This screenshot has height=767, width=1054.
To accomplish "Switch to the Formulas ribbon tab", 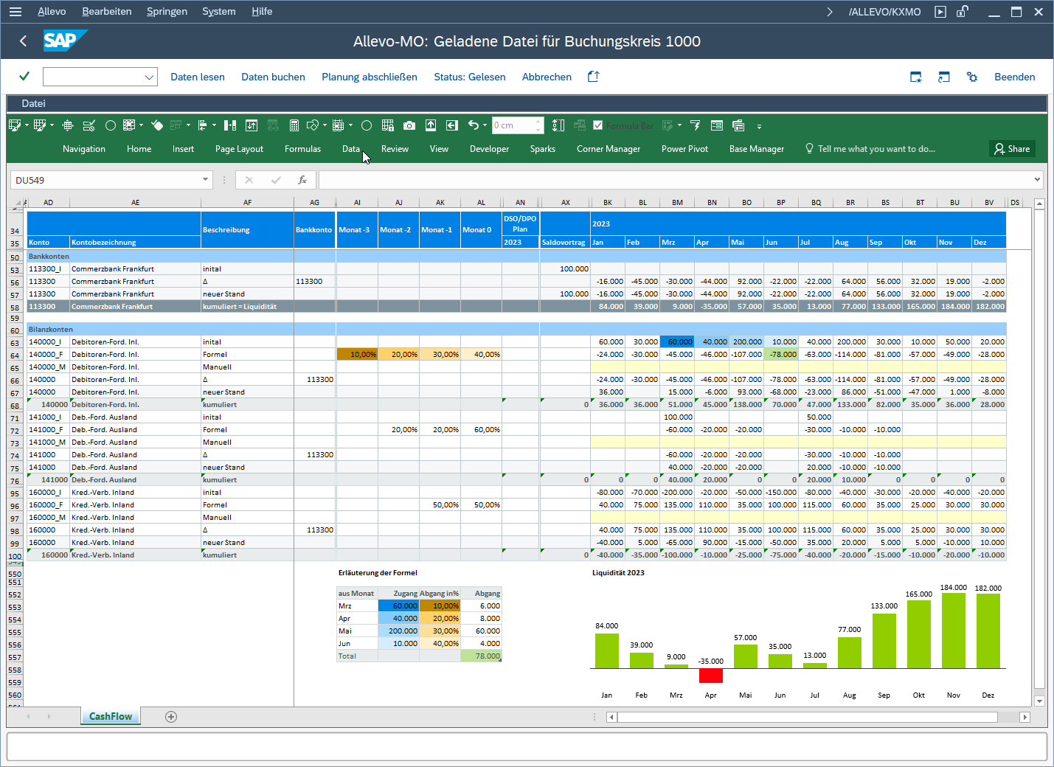I will pos(302,149).
